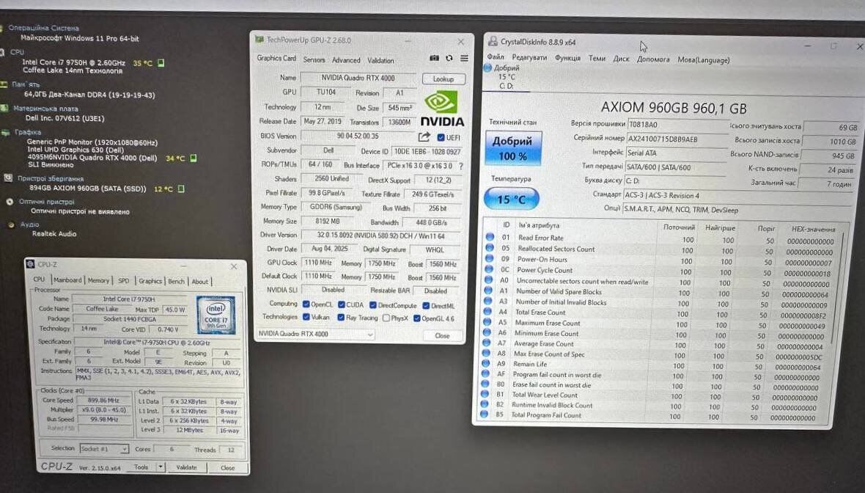Screen dimensions: 865x493
Task: Toggle the UEFI checkbox
Action: pos(441,137)
